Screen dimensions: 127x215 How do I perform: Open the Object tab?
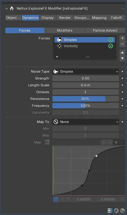coord(13,18)
